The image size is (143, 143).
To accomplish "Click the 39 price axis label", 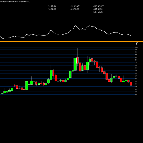I will pyautogui.click(x=136, y=81).
